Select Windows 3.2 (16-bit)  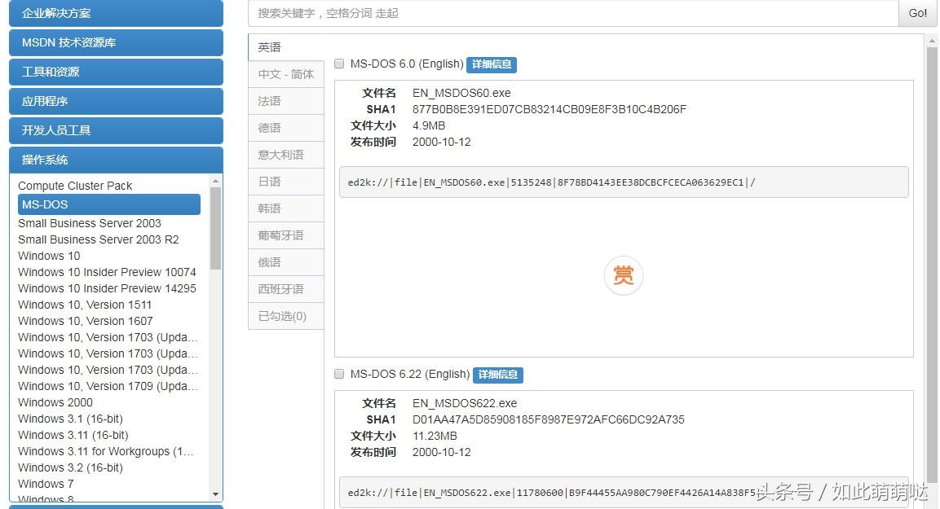coord(70,467)
